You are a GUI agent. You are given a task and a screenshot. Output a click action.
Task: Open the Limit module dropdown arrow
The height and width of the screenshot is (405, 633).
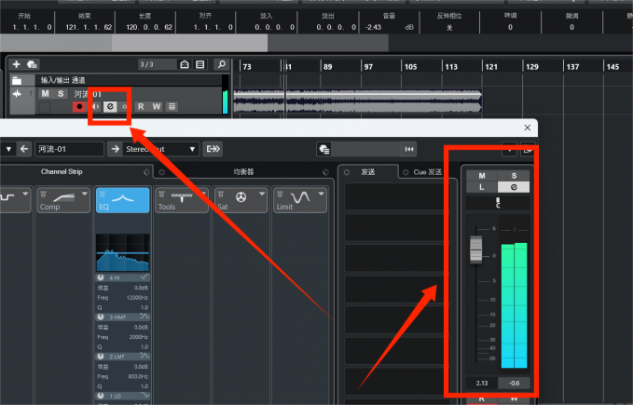322,194
